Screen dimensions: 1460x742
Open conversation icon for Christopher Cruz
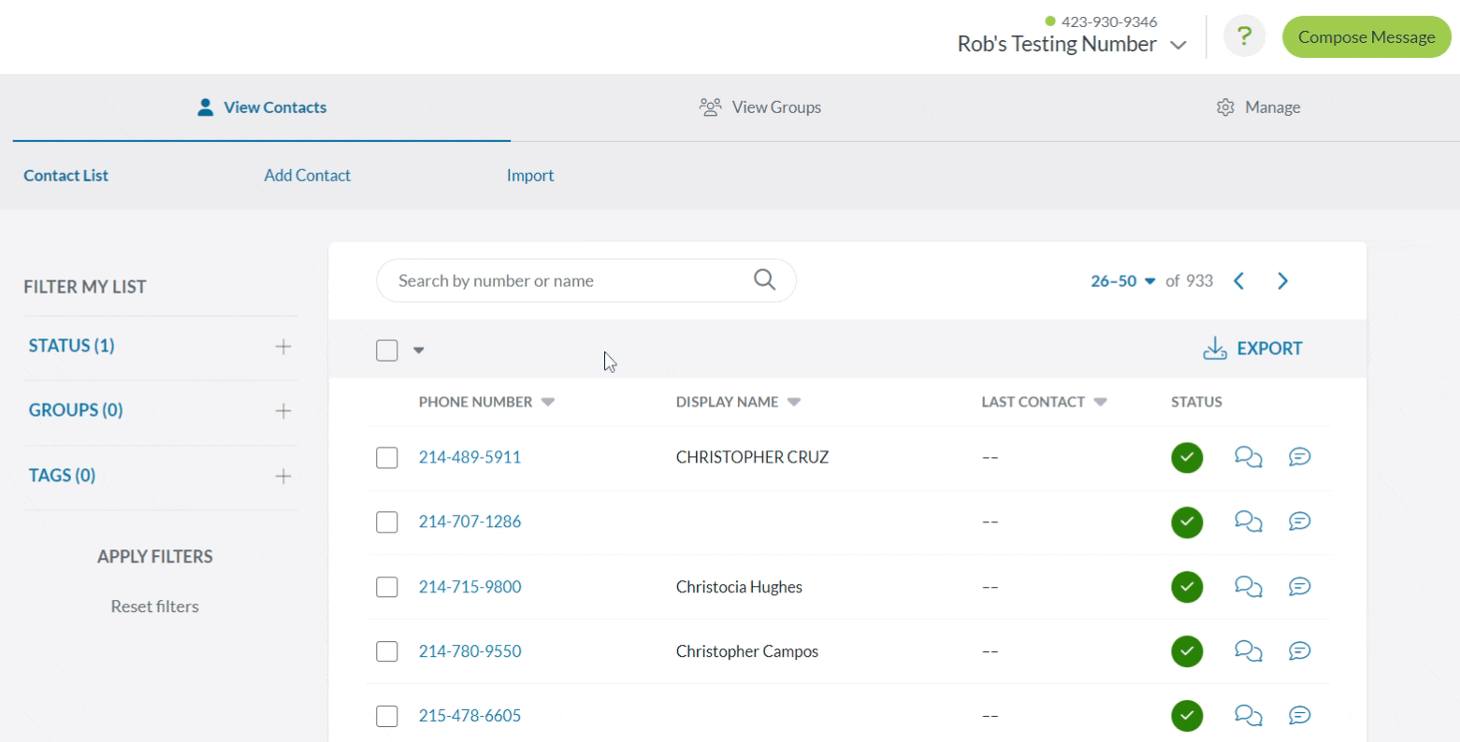[1248, 457]
